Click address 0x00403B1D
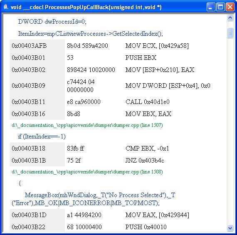Image resolution: width=237 pixels, height=235 pixels. 29,215
